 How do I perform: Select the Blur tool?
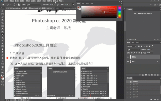[x=3, y=49]
